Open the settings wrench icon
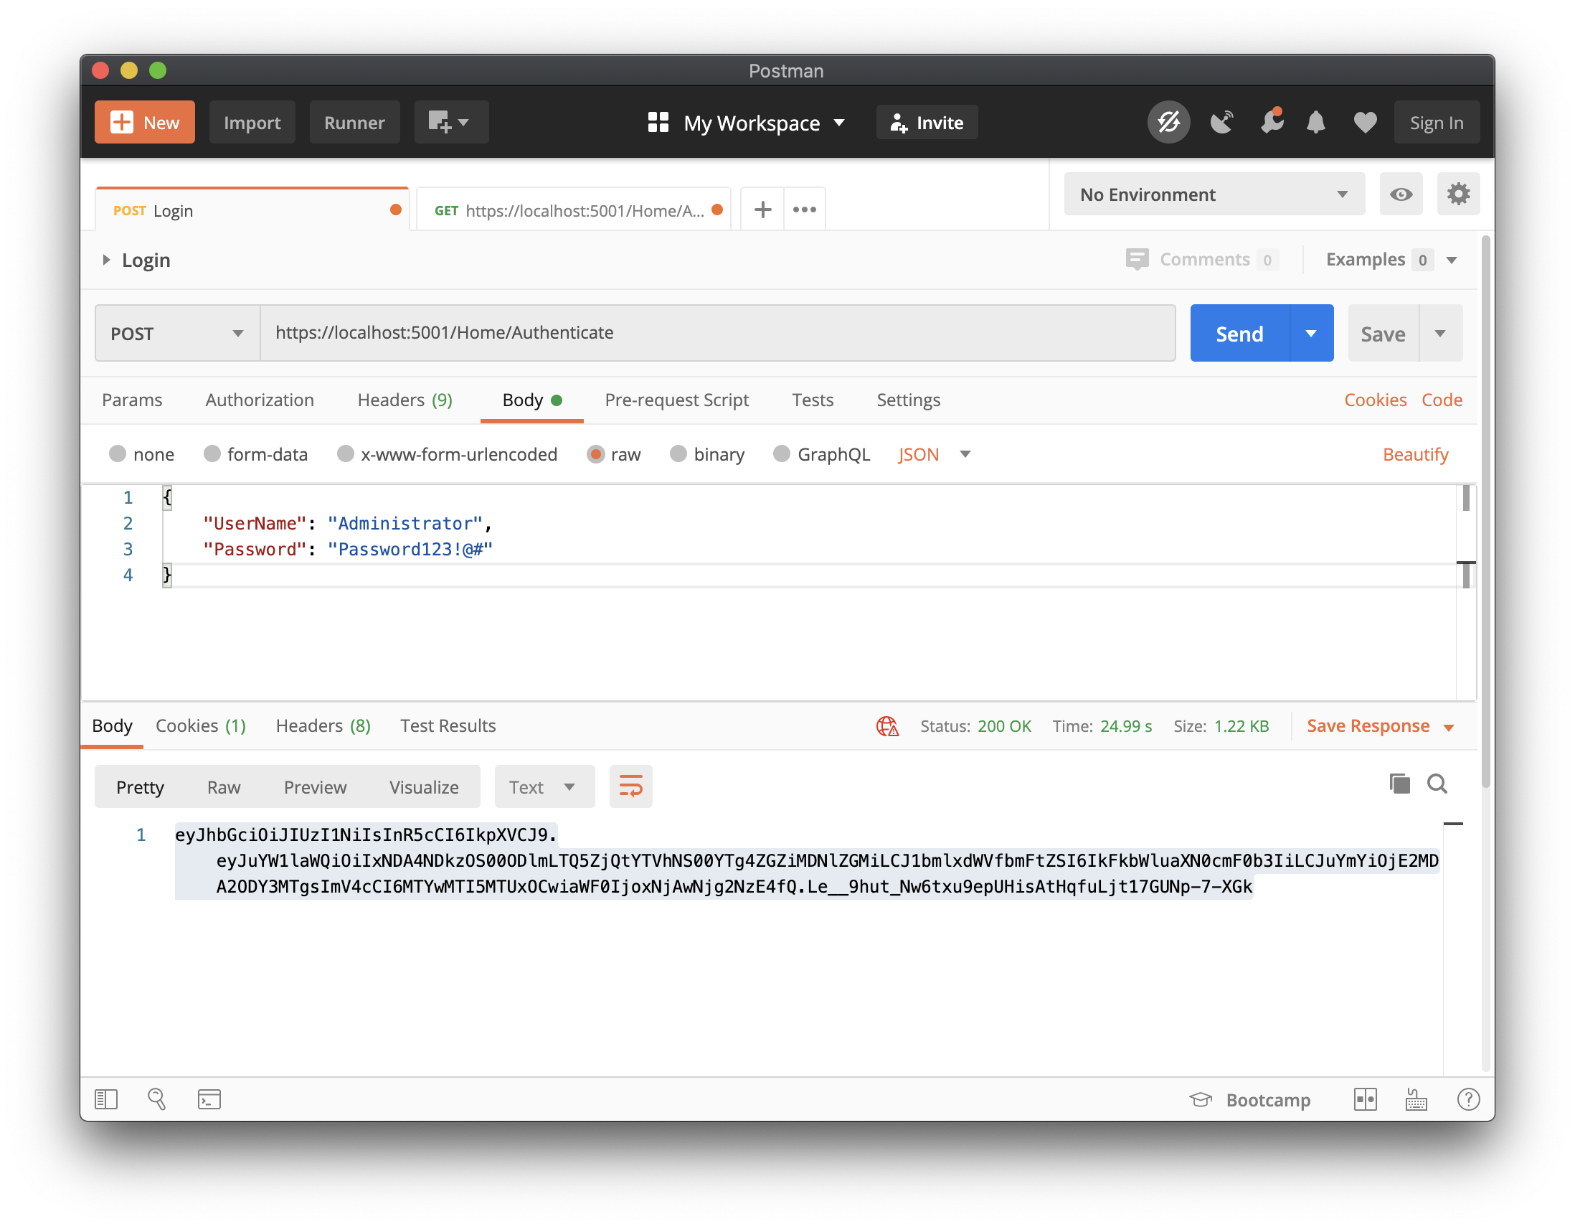 (1459, 194)
